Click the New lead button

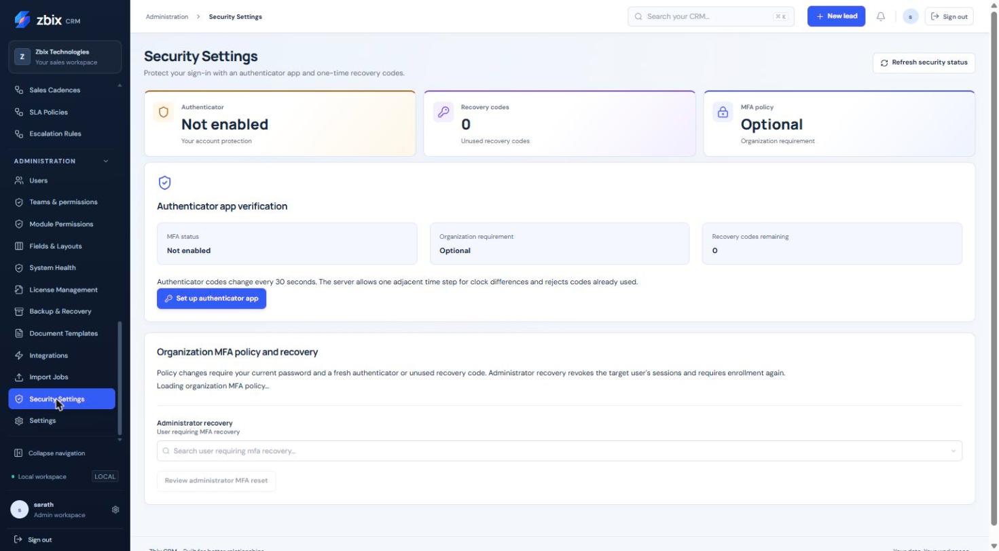836,16
